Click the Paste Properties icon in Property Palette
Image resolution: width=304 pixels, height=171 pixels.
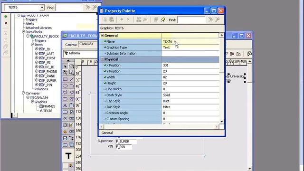point(112,19)
